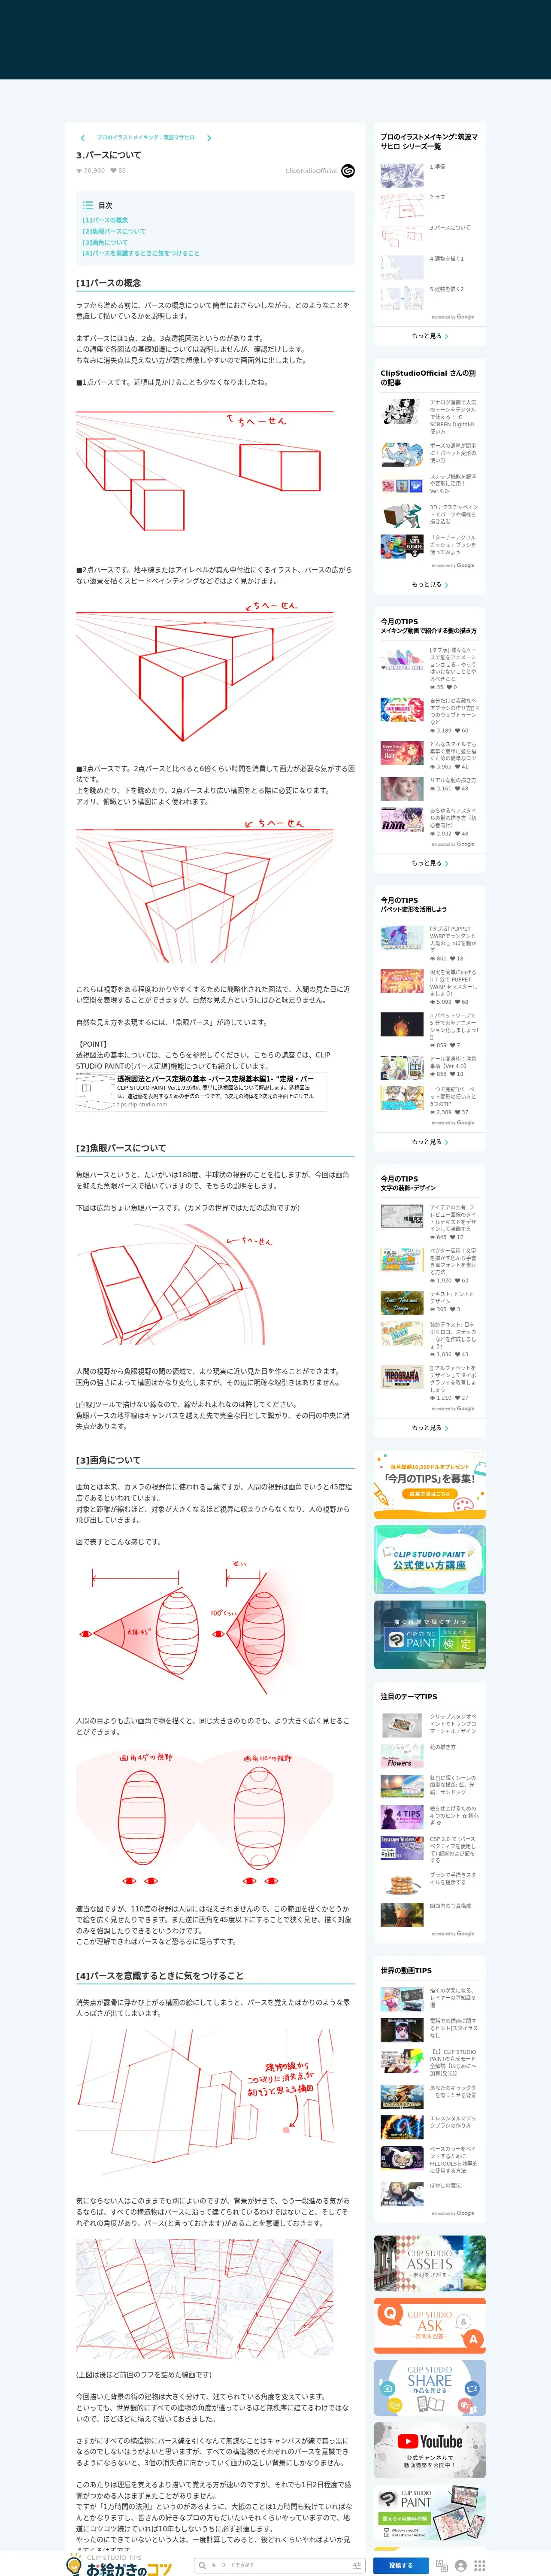Click the ClipStudioOfficial round avatar icon
Screen dimensions: 551x2576
pos(348,171)
